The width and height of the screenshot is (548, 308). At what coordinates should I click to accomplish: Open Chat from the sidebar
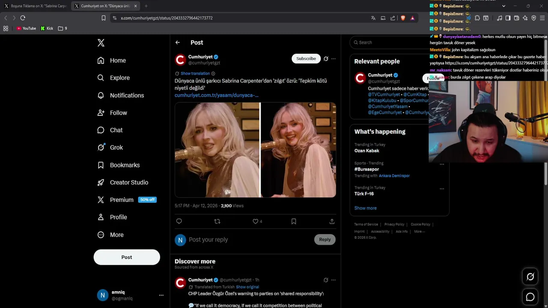(110, 130)
